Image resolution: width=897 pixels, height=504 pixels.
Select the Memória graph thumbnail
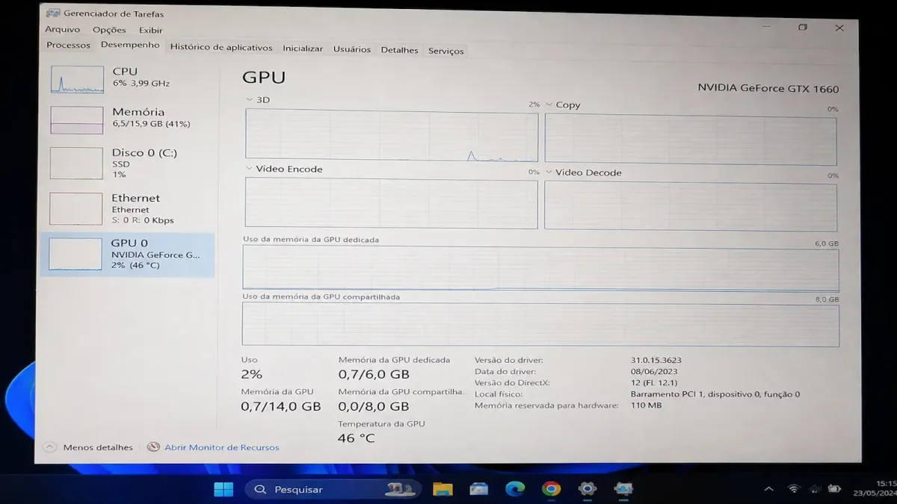click(x=76, y=119)
